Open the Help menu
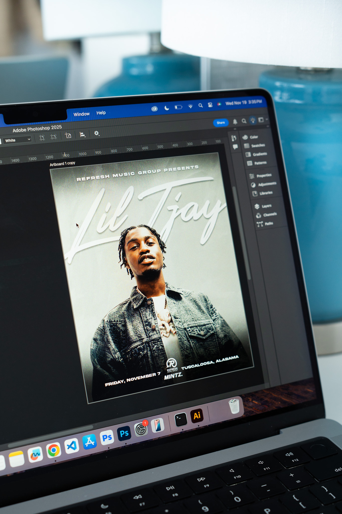The height and width of the screenshot is (514, 342). pyautogui.click(x=101, y=113)
